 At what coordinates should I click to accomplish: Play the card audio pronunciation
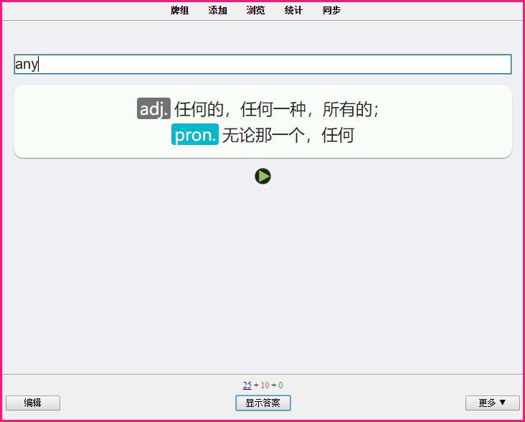(x=262, y=176)
